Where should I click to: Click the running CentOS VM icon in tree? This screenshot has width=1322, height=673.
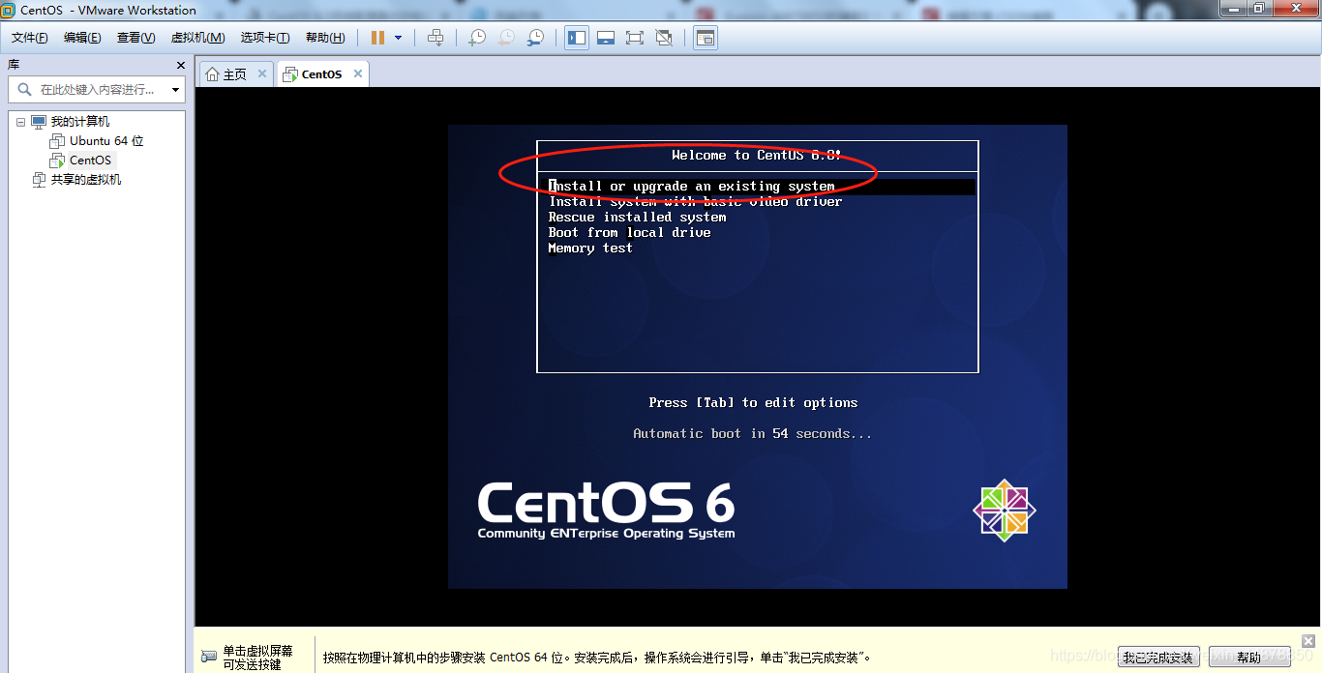click(57, 161)
